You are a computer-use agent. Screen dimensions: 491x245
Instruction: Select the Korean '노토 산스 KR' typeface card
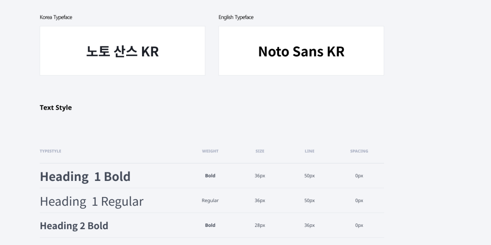click(122, 51)
